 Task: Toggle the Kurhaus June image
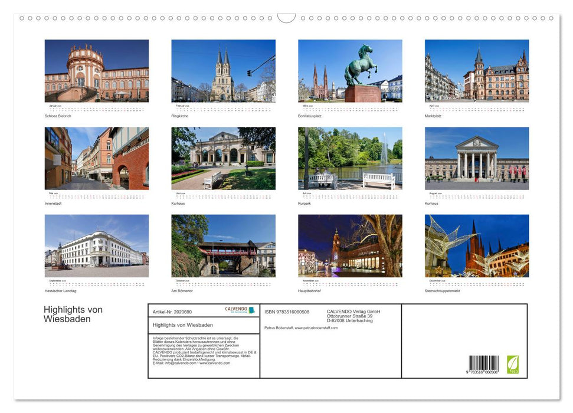click(x=223, y=158)
